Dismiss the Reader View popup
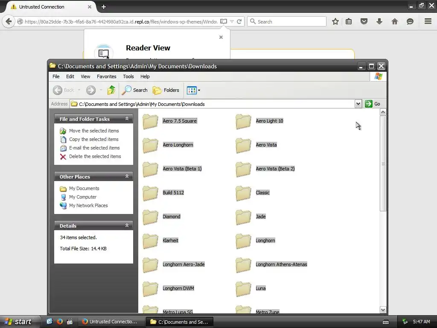437x328 pixels. click(x=221, y=37)
